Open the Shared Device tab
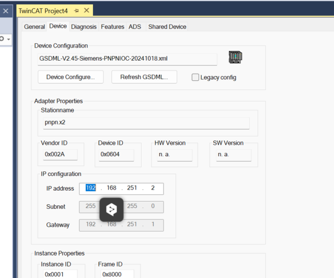This screenshot has height=278, width=334. click(x=167, y=27)
